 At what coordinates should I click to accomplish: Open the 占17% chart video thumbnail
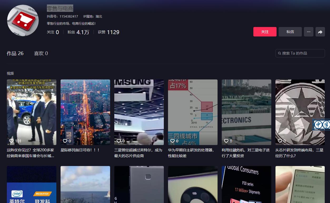[193, 112]
